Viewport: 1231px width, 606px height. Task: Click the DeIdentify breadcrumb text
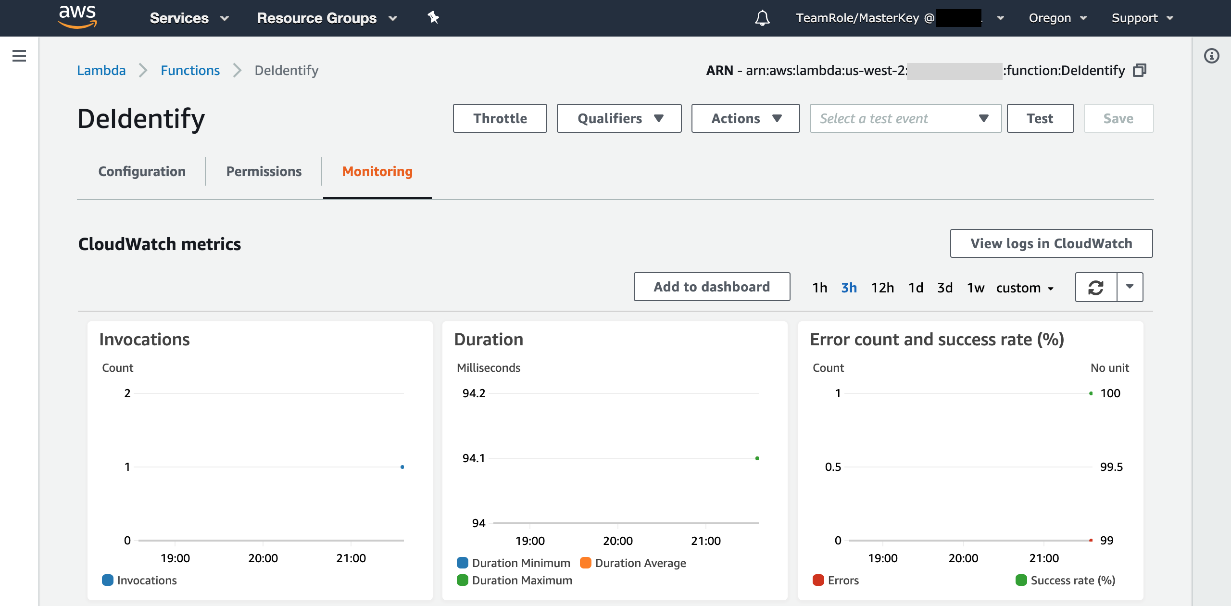[x=287, y=70]
